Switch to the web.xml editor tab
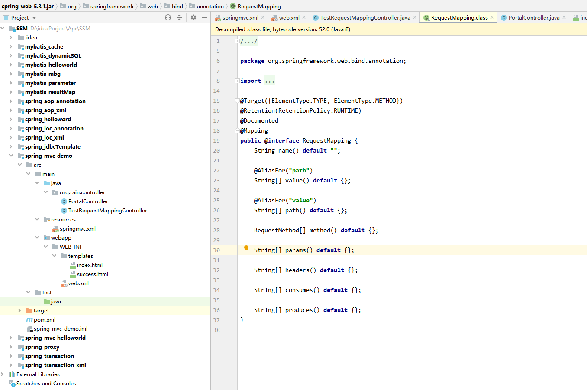The height and width of the screenshot is (390, 587). click(289, 17)
